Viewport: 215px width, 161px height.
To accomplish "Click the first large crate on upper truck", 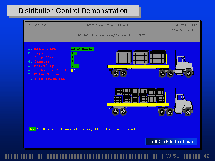I will click(124, 57).
